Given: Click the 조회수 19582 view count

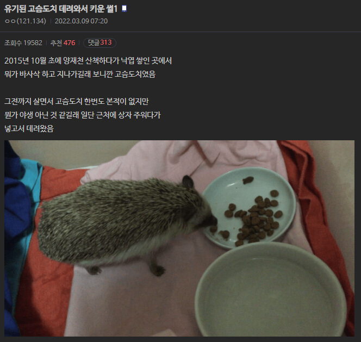Looking at the screenshot, I should click(x=23, y=43).
